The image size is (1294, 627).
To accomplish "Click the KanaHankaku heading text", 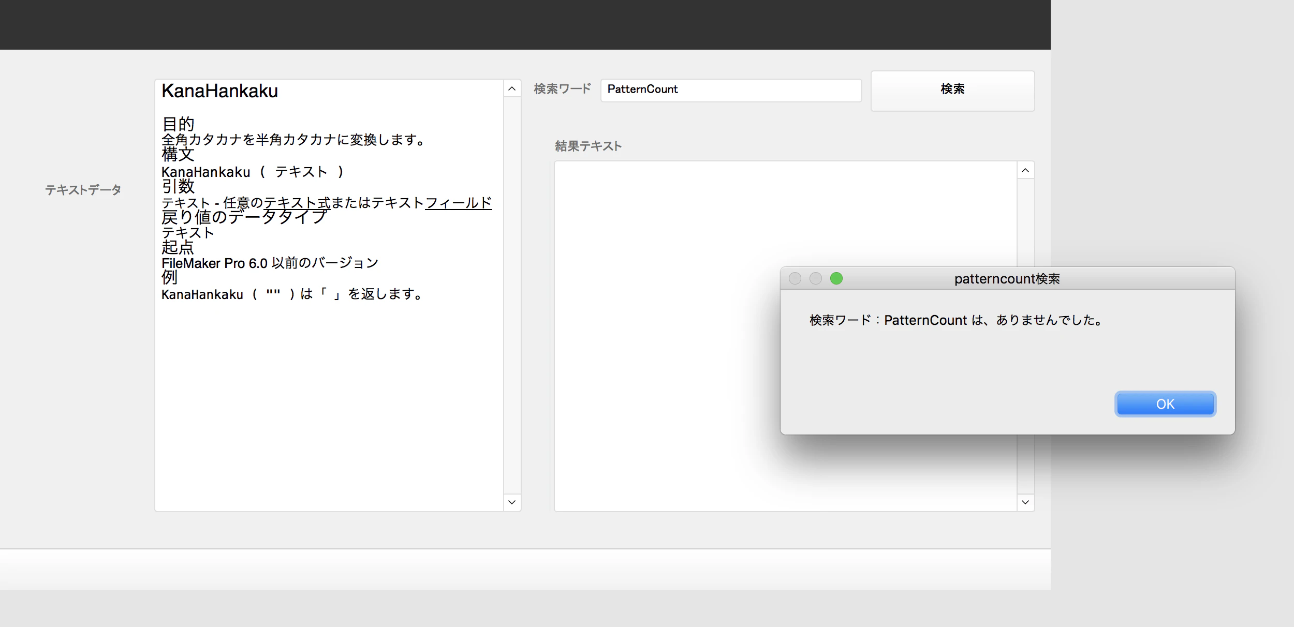I will (x=219, y=91).
